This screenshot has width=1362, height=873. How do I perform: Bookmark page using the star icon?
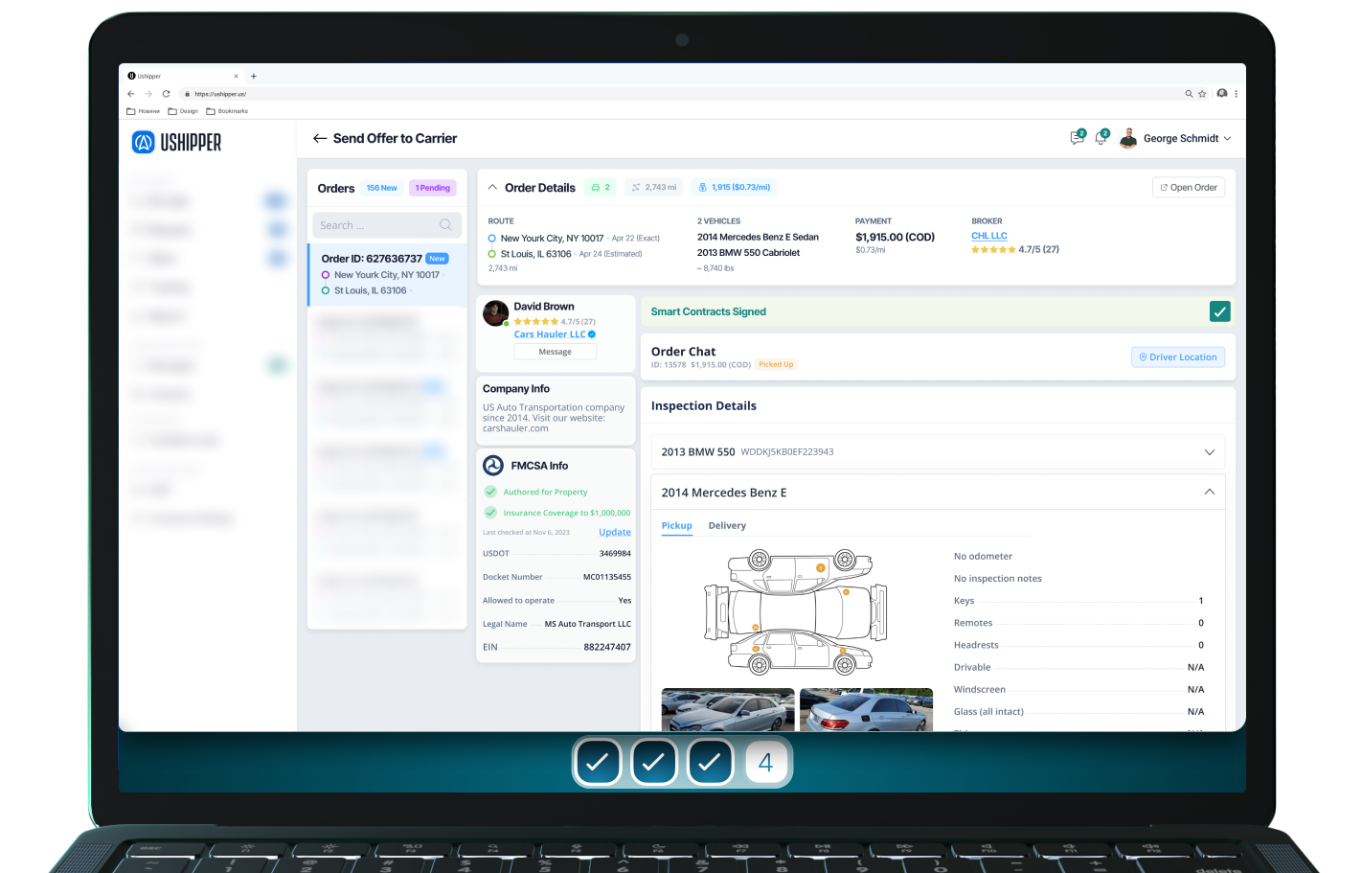coord(1202,94)
